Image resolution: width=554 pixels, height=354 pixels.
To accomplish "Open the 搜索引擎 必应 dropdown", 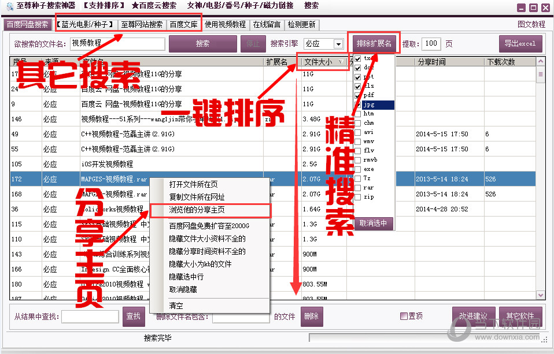I will click(x=338, y=44).
